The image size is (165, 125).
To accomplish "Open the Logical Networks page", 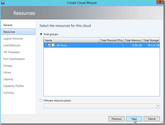I will coord(13,39).
